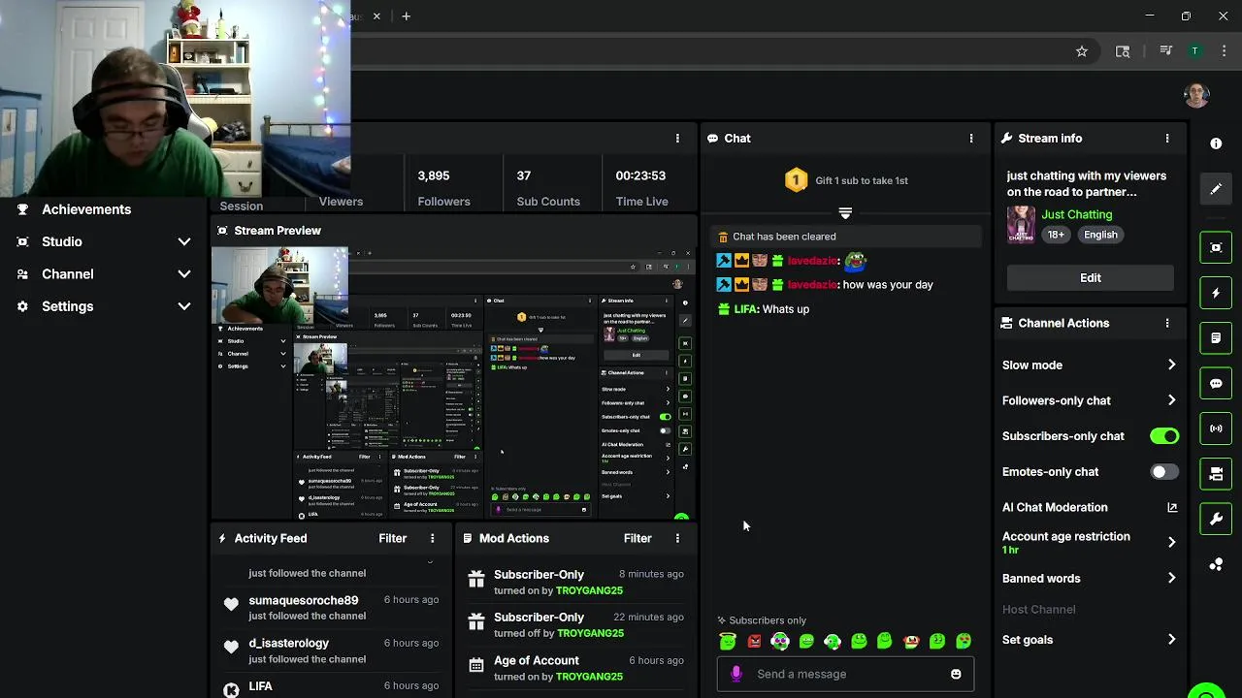Click Edit button in Stream info
Image resolution: width=1242 pixels, height=698 pixels.
click(x=1091, y=278)
